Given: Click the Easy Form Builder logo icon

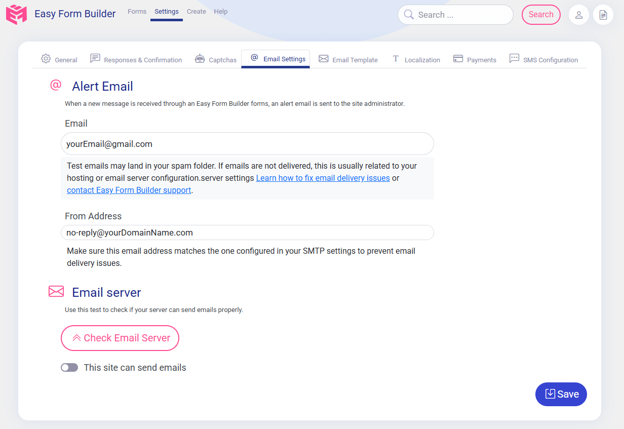Looking at the screenshot, I should [16, 14].
